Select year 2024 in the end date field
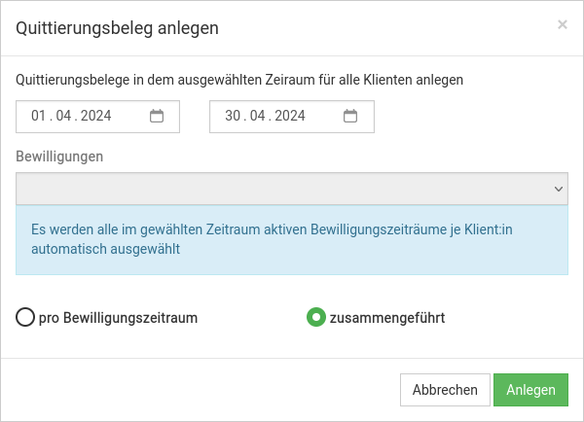This screenshot has height=422, width=584. click(x=290, y=116)
